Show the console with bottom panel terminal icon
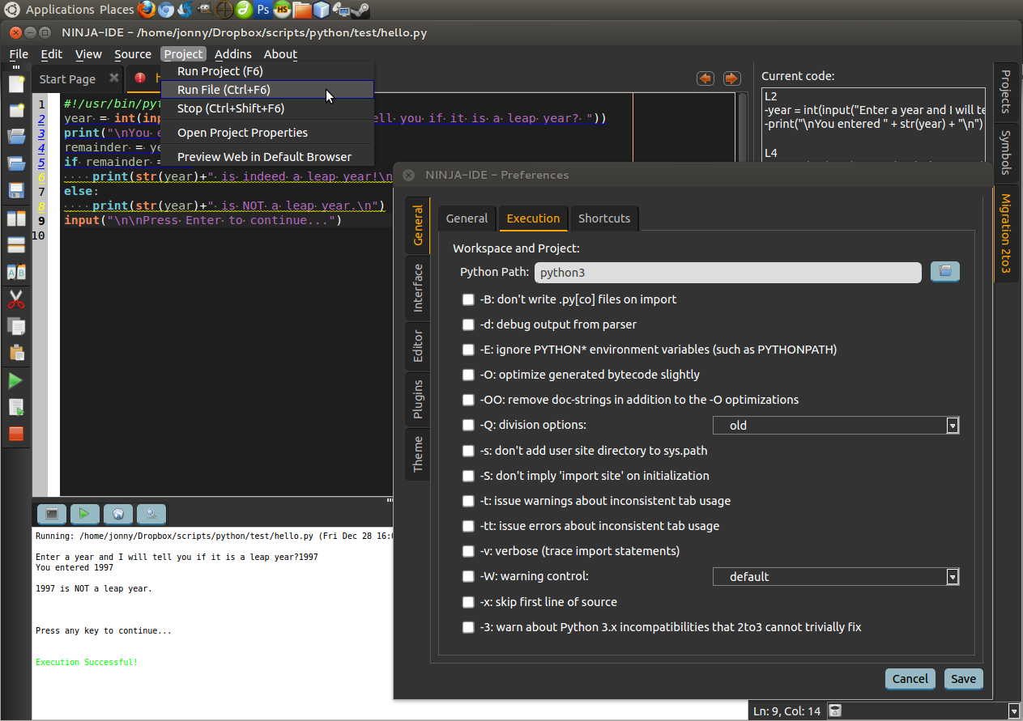Screen dimensions: 1023x721 [51, 513]
